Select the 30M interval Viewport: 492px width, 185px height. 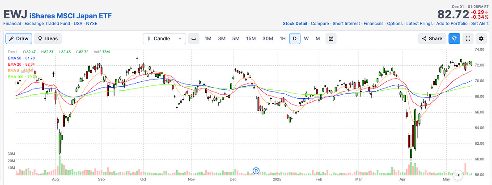pyautogui.click(x=267, y=38)
